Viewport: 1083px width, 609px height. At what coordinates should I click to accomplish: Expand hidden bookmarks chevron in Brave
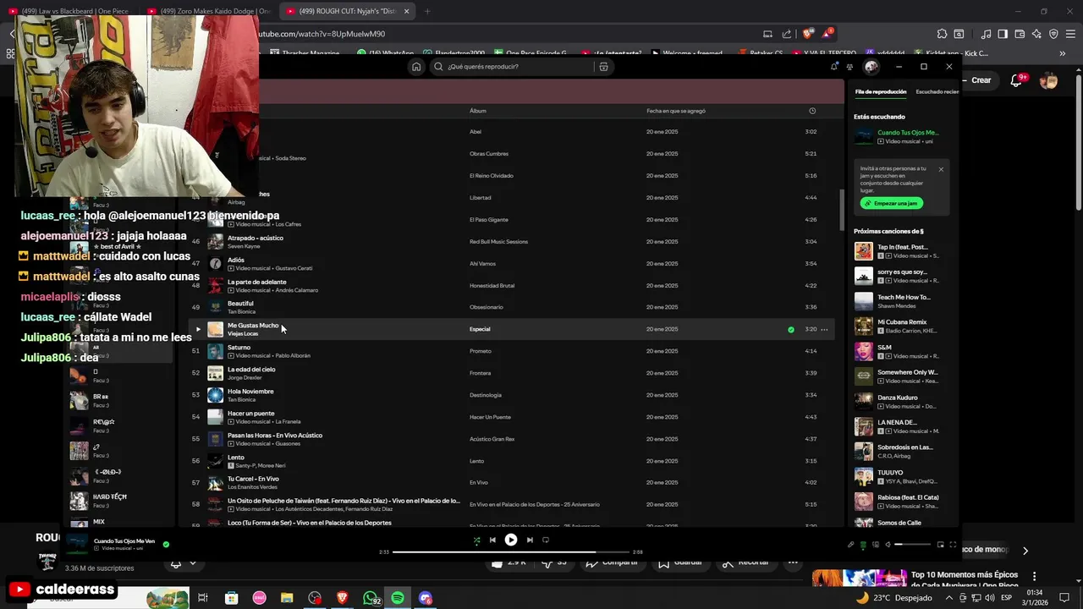(1063, 53)
